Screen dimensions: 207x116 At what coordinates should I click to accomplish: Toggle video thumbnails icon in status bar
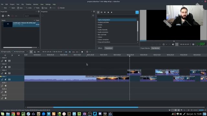click(x=176, y=110)
